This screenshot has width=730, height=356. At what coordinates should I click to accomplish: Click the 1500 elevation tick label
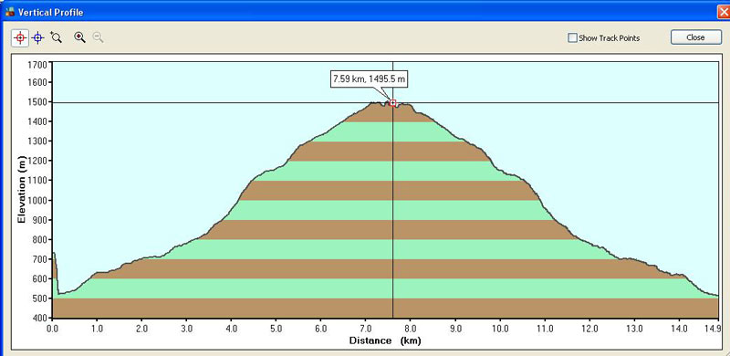pyautogui.click(x=38, y=102)
